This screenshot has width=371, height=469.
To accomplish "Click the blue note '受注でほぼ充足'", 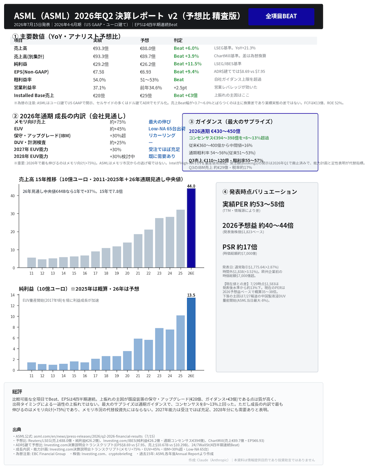I will [x=164, y=149].
